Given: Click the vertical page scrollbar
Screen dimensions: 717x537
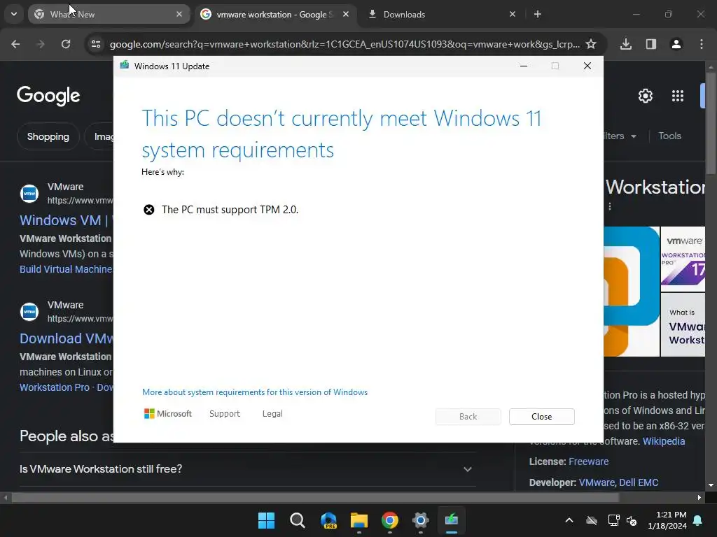Looking at the screenshot, I should click(711, 123).
